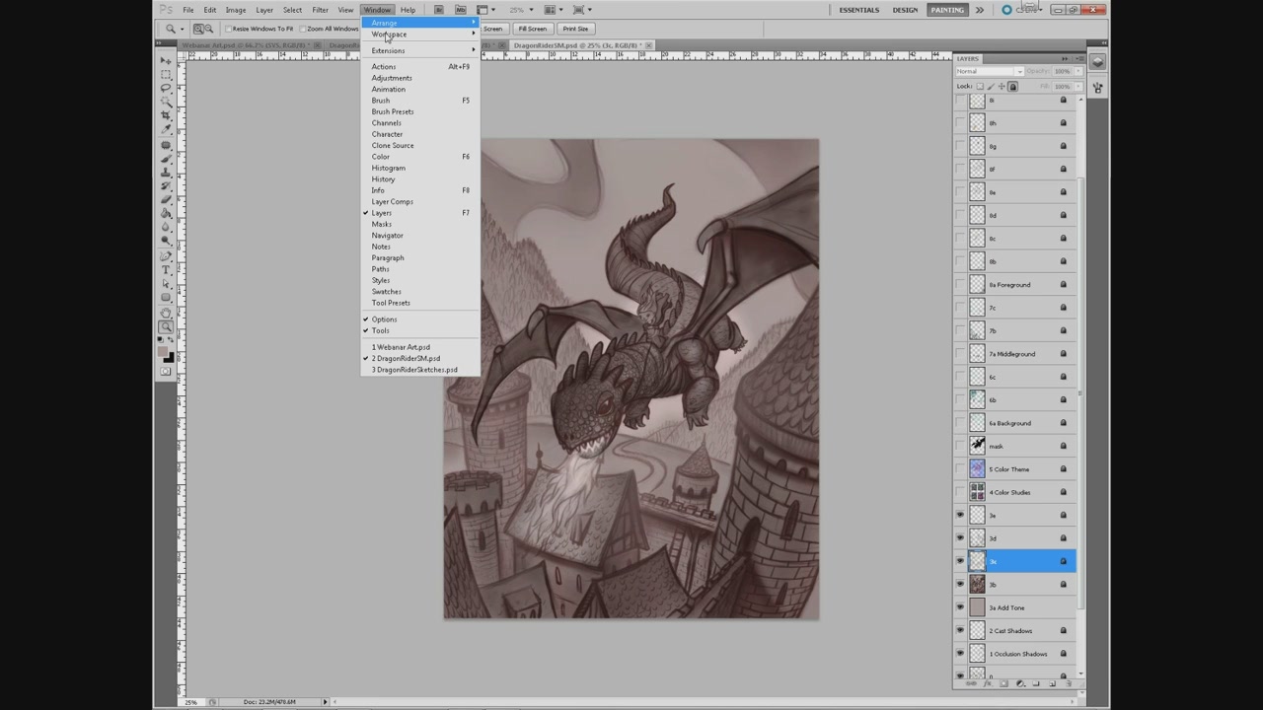The width and height of the screenshot is (1263, 710).
Task: Open Fill slider dropdown arrow
Action: click(1077, 87)
